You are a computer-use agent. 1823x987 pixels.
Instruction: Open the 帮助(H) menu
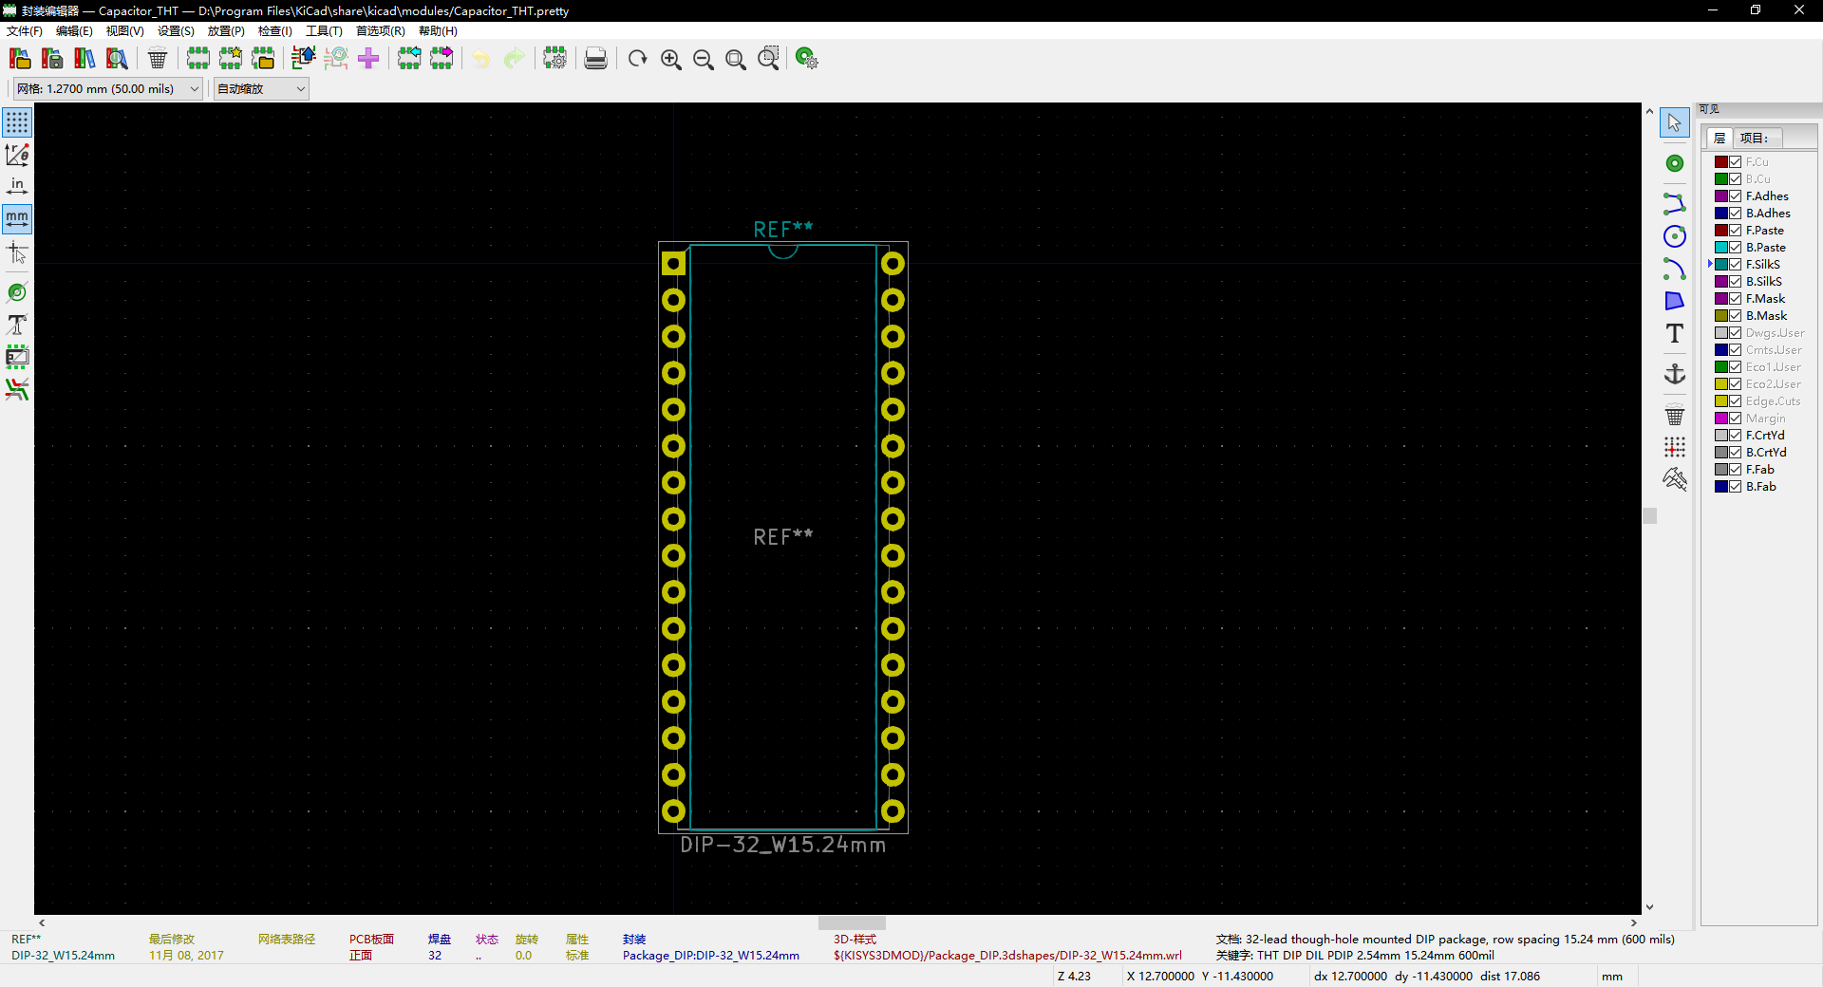click(438, 31)
